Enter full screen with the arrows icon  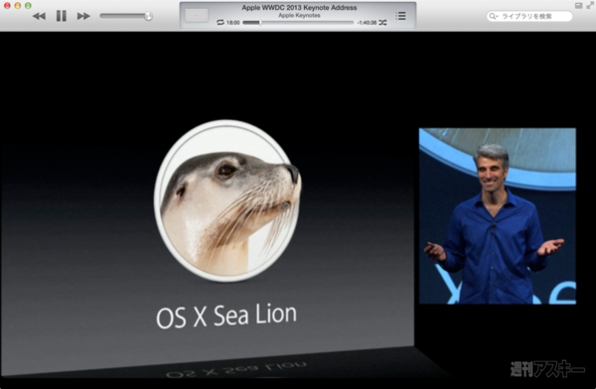(589, 5)
